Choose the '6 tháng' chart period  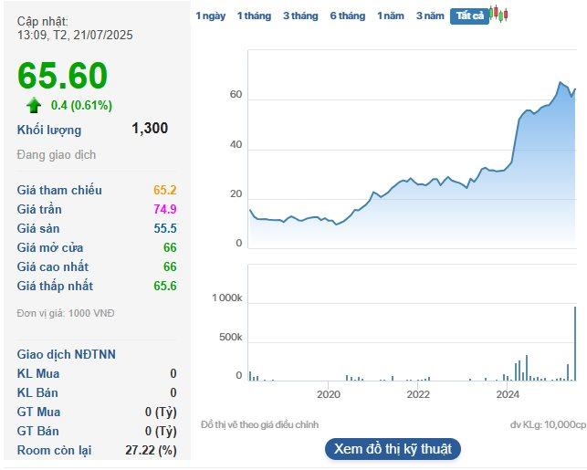347,16
